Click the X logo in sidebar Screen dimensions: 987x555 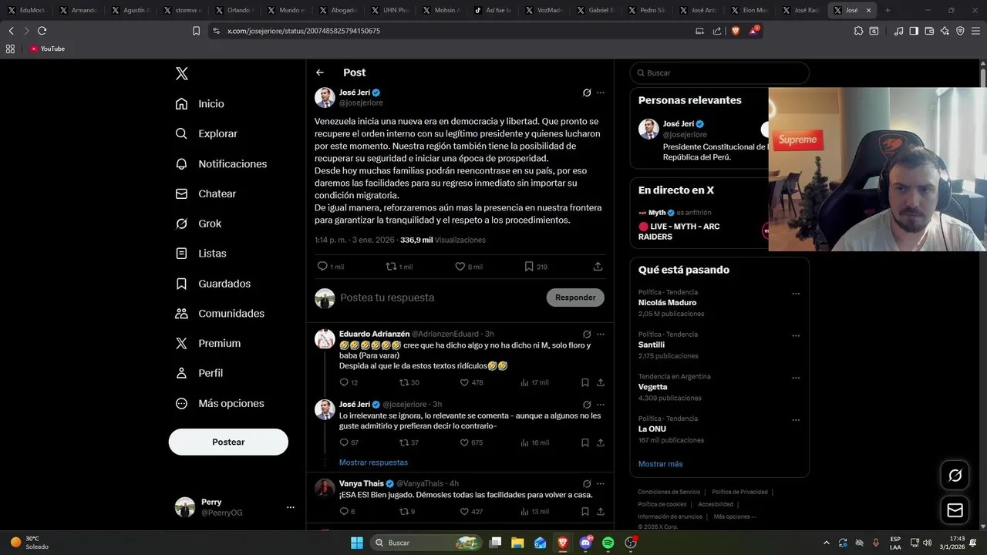pos(181,73)
